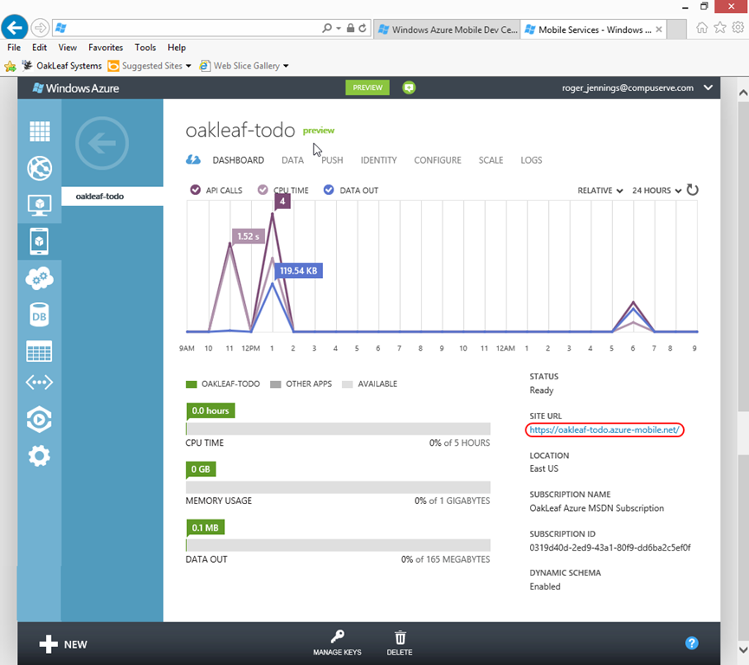Open the Help menu
The width and height of the screenshot is (749, 665).
177,48
